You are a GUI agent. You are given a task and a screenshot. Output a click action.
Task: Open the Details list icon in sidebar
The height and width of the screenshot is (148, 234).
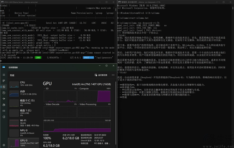click(4, 111)
